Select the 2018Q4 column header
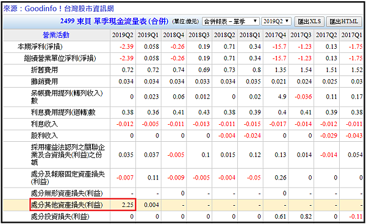 (173, 35)
